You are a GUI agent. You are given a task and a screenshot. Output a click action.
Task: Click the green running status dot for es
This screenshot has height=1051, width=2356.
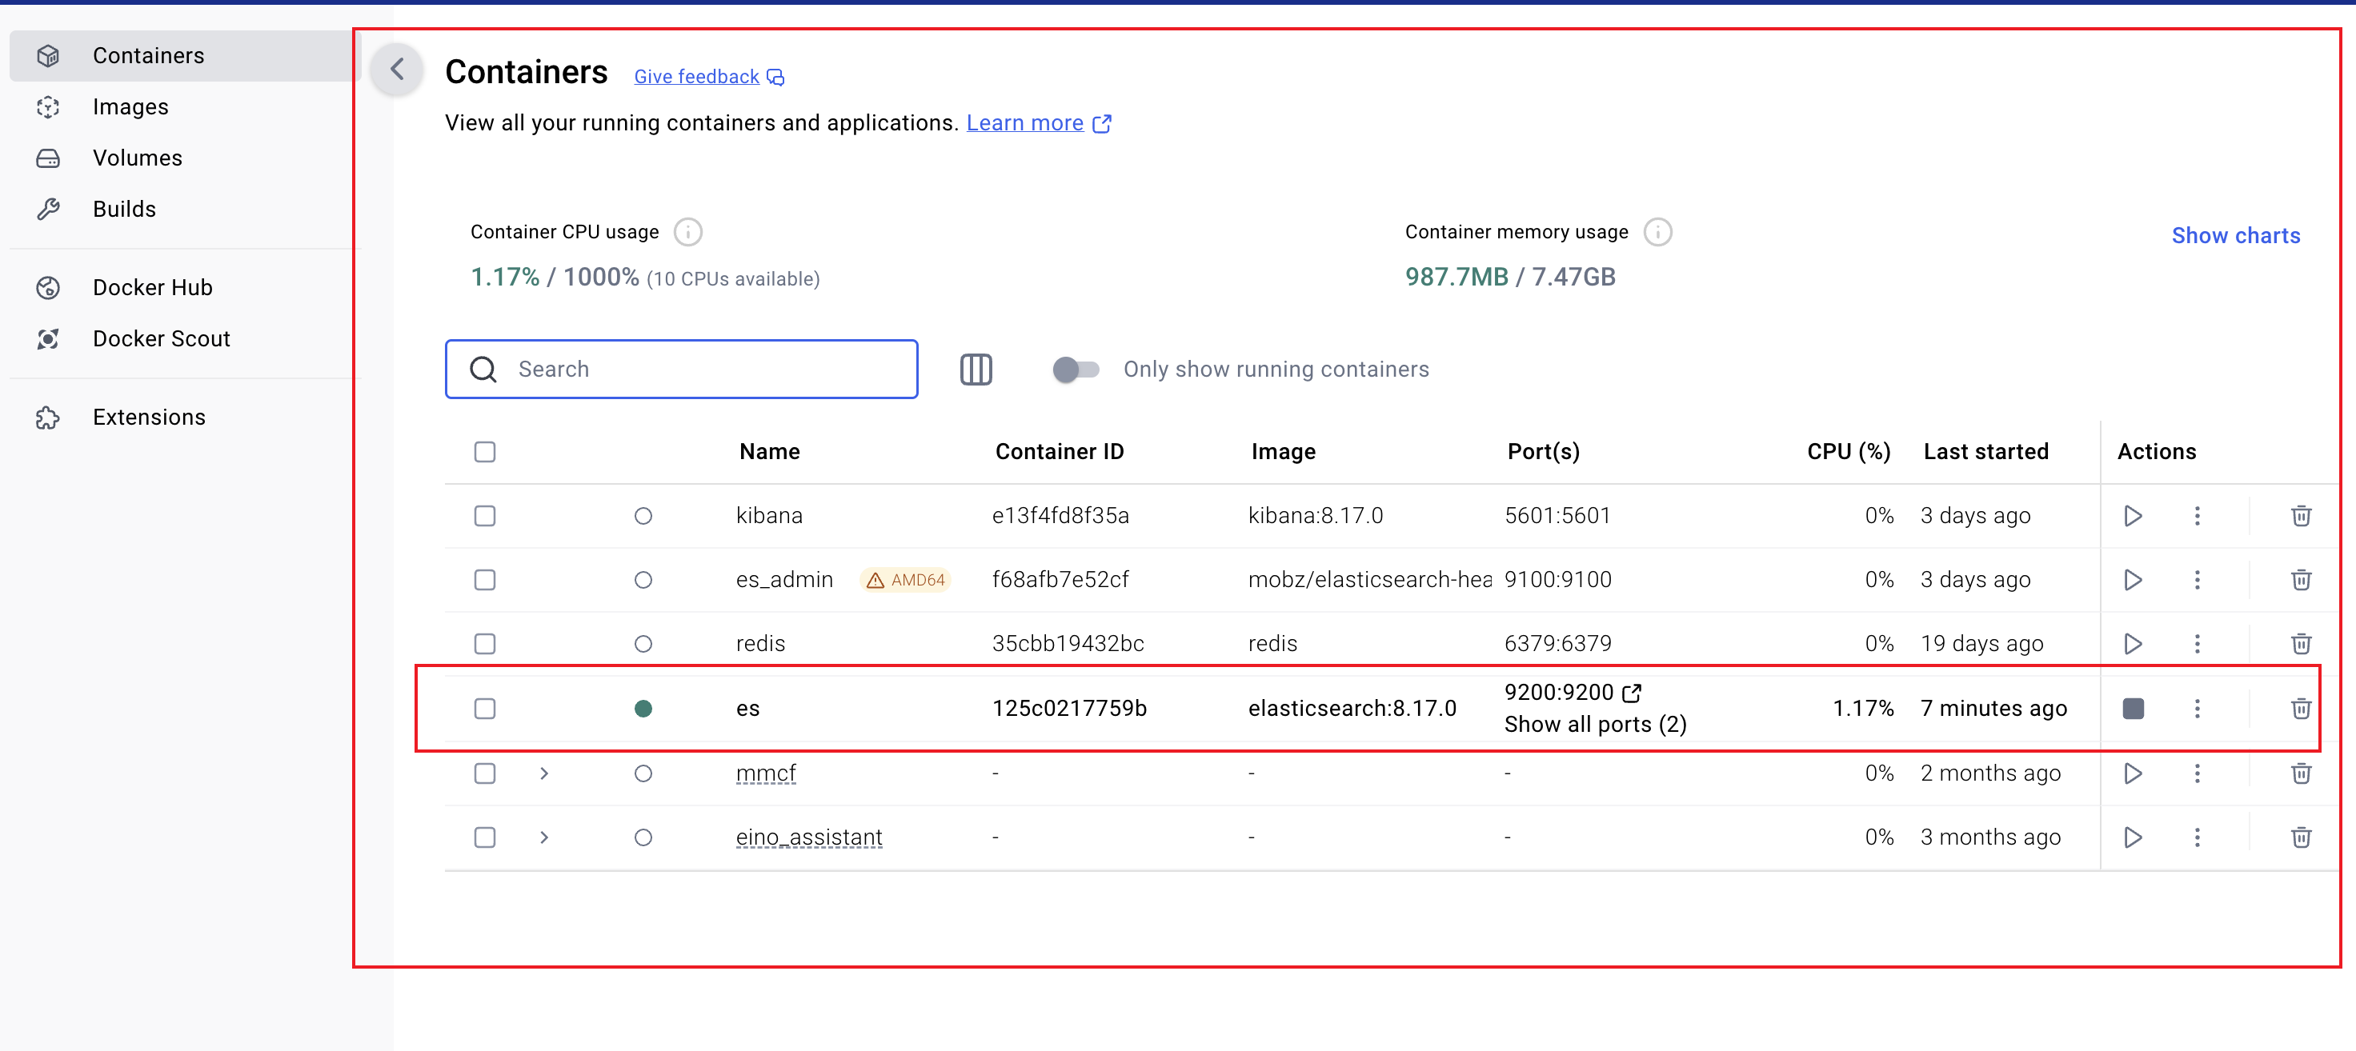pos(643,709)
